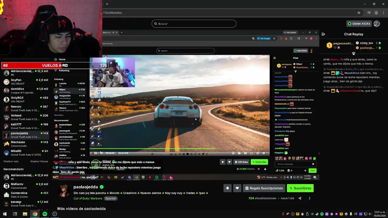The width and height of the screenshot is (388, 218).
Task: Click Bravo_78 username in chat replay
Action: [336, 60]
